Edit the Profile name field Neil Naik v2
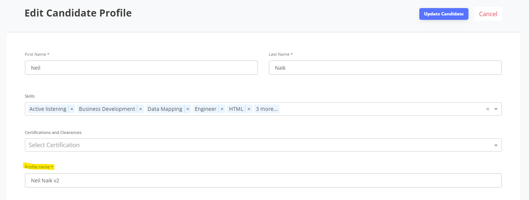 [x=263, y=180]
